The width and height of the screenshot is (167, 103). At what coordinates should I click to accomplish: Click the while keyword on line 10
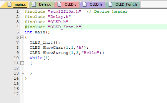(36, 58)
